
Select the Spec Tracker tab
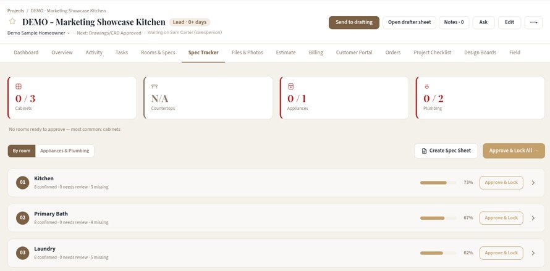[x=203, y=52]
